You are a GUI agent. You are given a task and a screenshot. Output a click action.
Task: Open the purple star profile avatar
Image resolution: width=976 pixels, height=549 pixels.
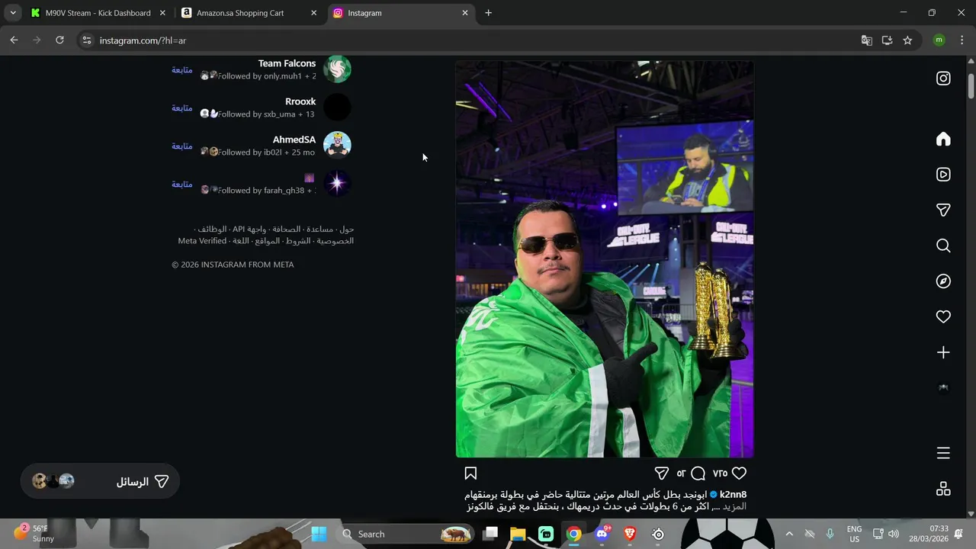click(337, 183)
